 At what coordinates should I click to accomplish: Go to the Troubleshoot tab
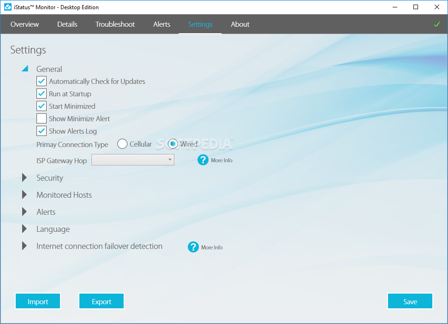pyautogui.click(x=115, y=24)
